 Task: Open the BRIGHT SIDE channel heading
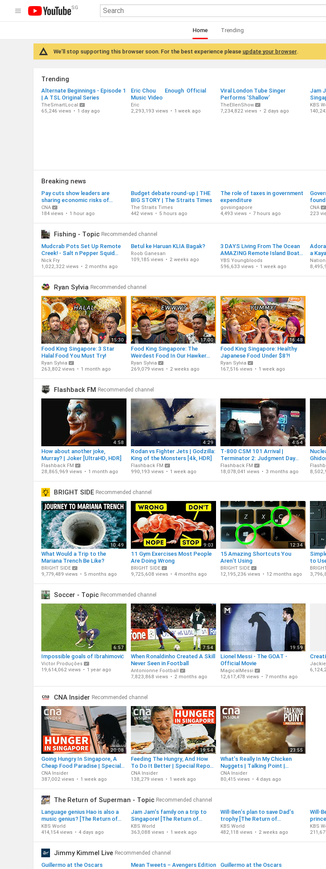[x=74, y=492]
